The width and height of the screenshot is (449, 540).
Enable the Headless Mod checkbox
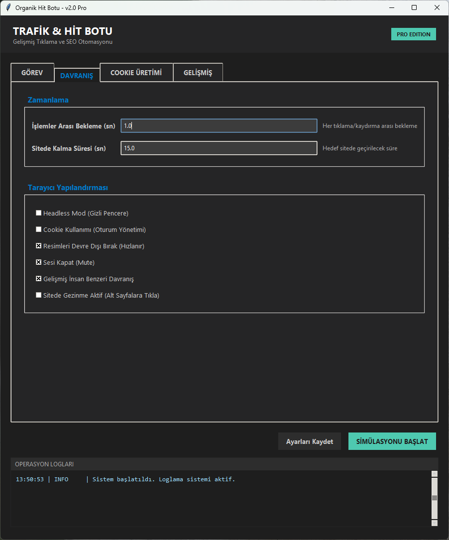[x=39, y=213]
